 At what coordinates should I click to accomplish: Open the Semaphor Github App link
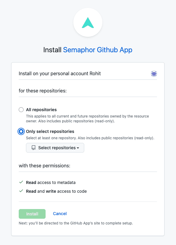tap(97, 50)
